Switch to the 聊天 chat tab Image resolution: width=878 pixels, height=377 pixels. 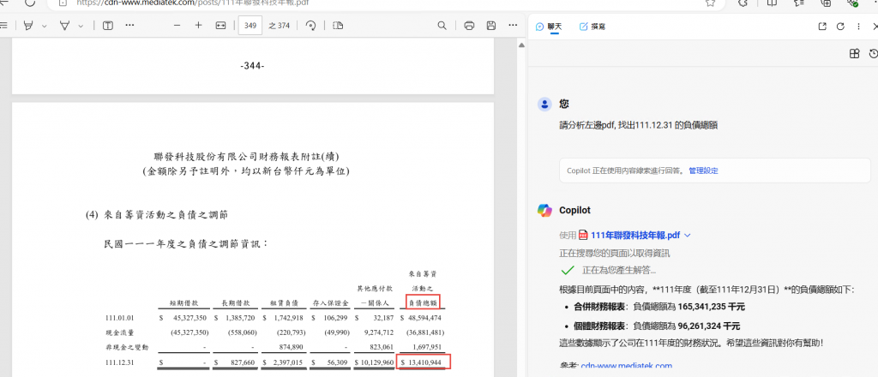click(x=549, y=27)
